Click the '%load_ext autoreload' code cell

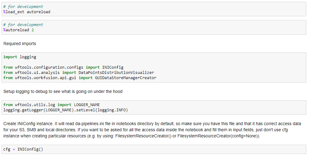tap(154, 9)
